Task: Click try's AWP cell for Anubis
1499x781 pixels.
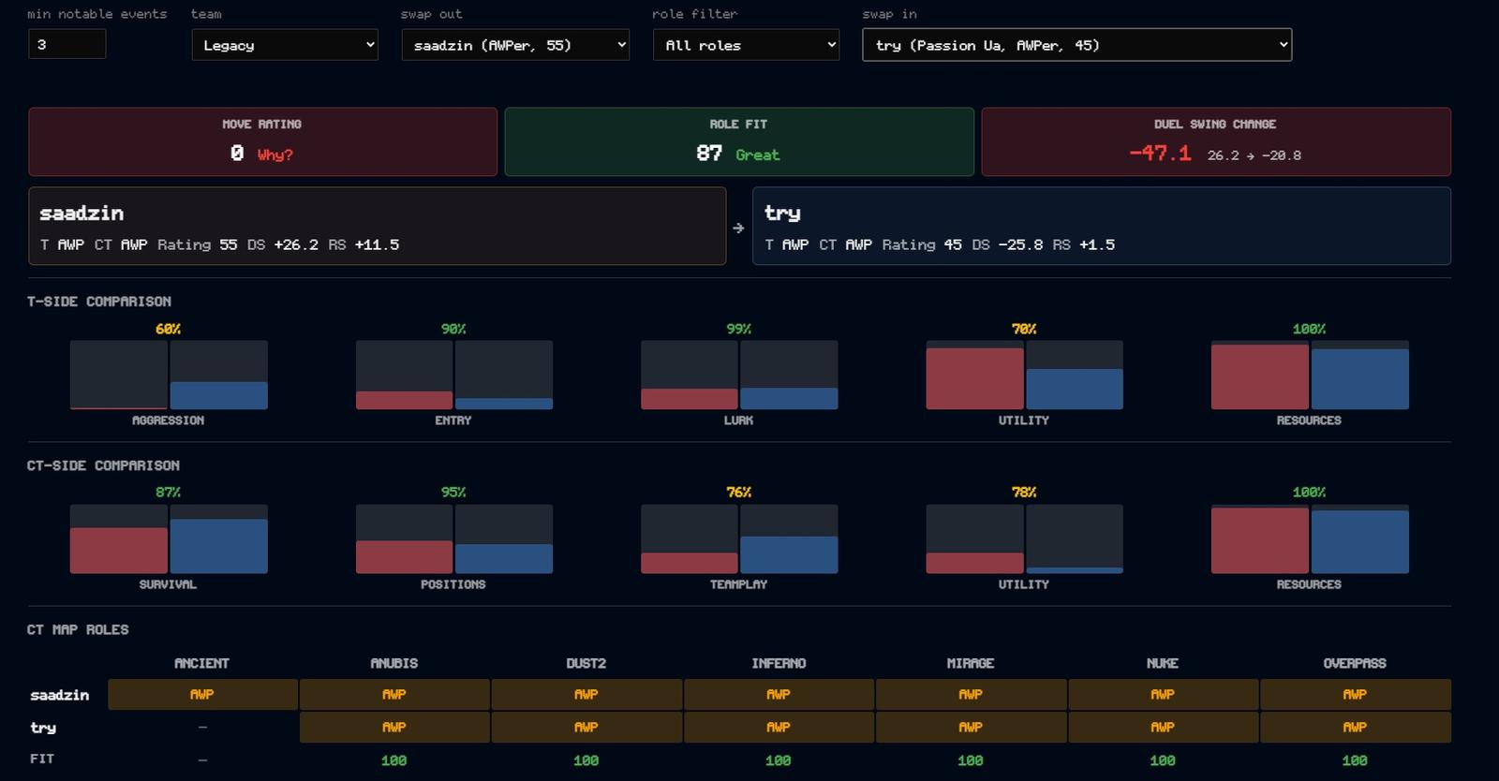Action: (394, 728)
